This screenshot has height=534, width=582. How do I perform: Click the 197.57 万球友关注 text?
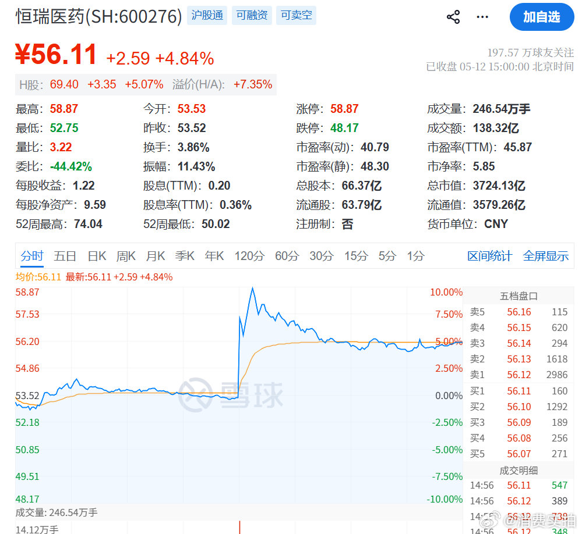click(x=530, y=52)
